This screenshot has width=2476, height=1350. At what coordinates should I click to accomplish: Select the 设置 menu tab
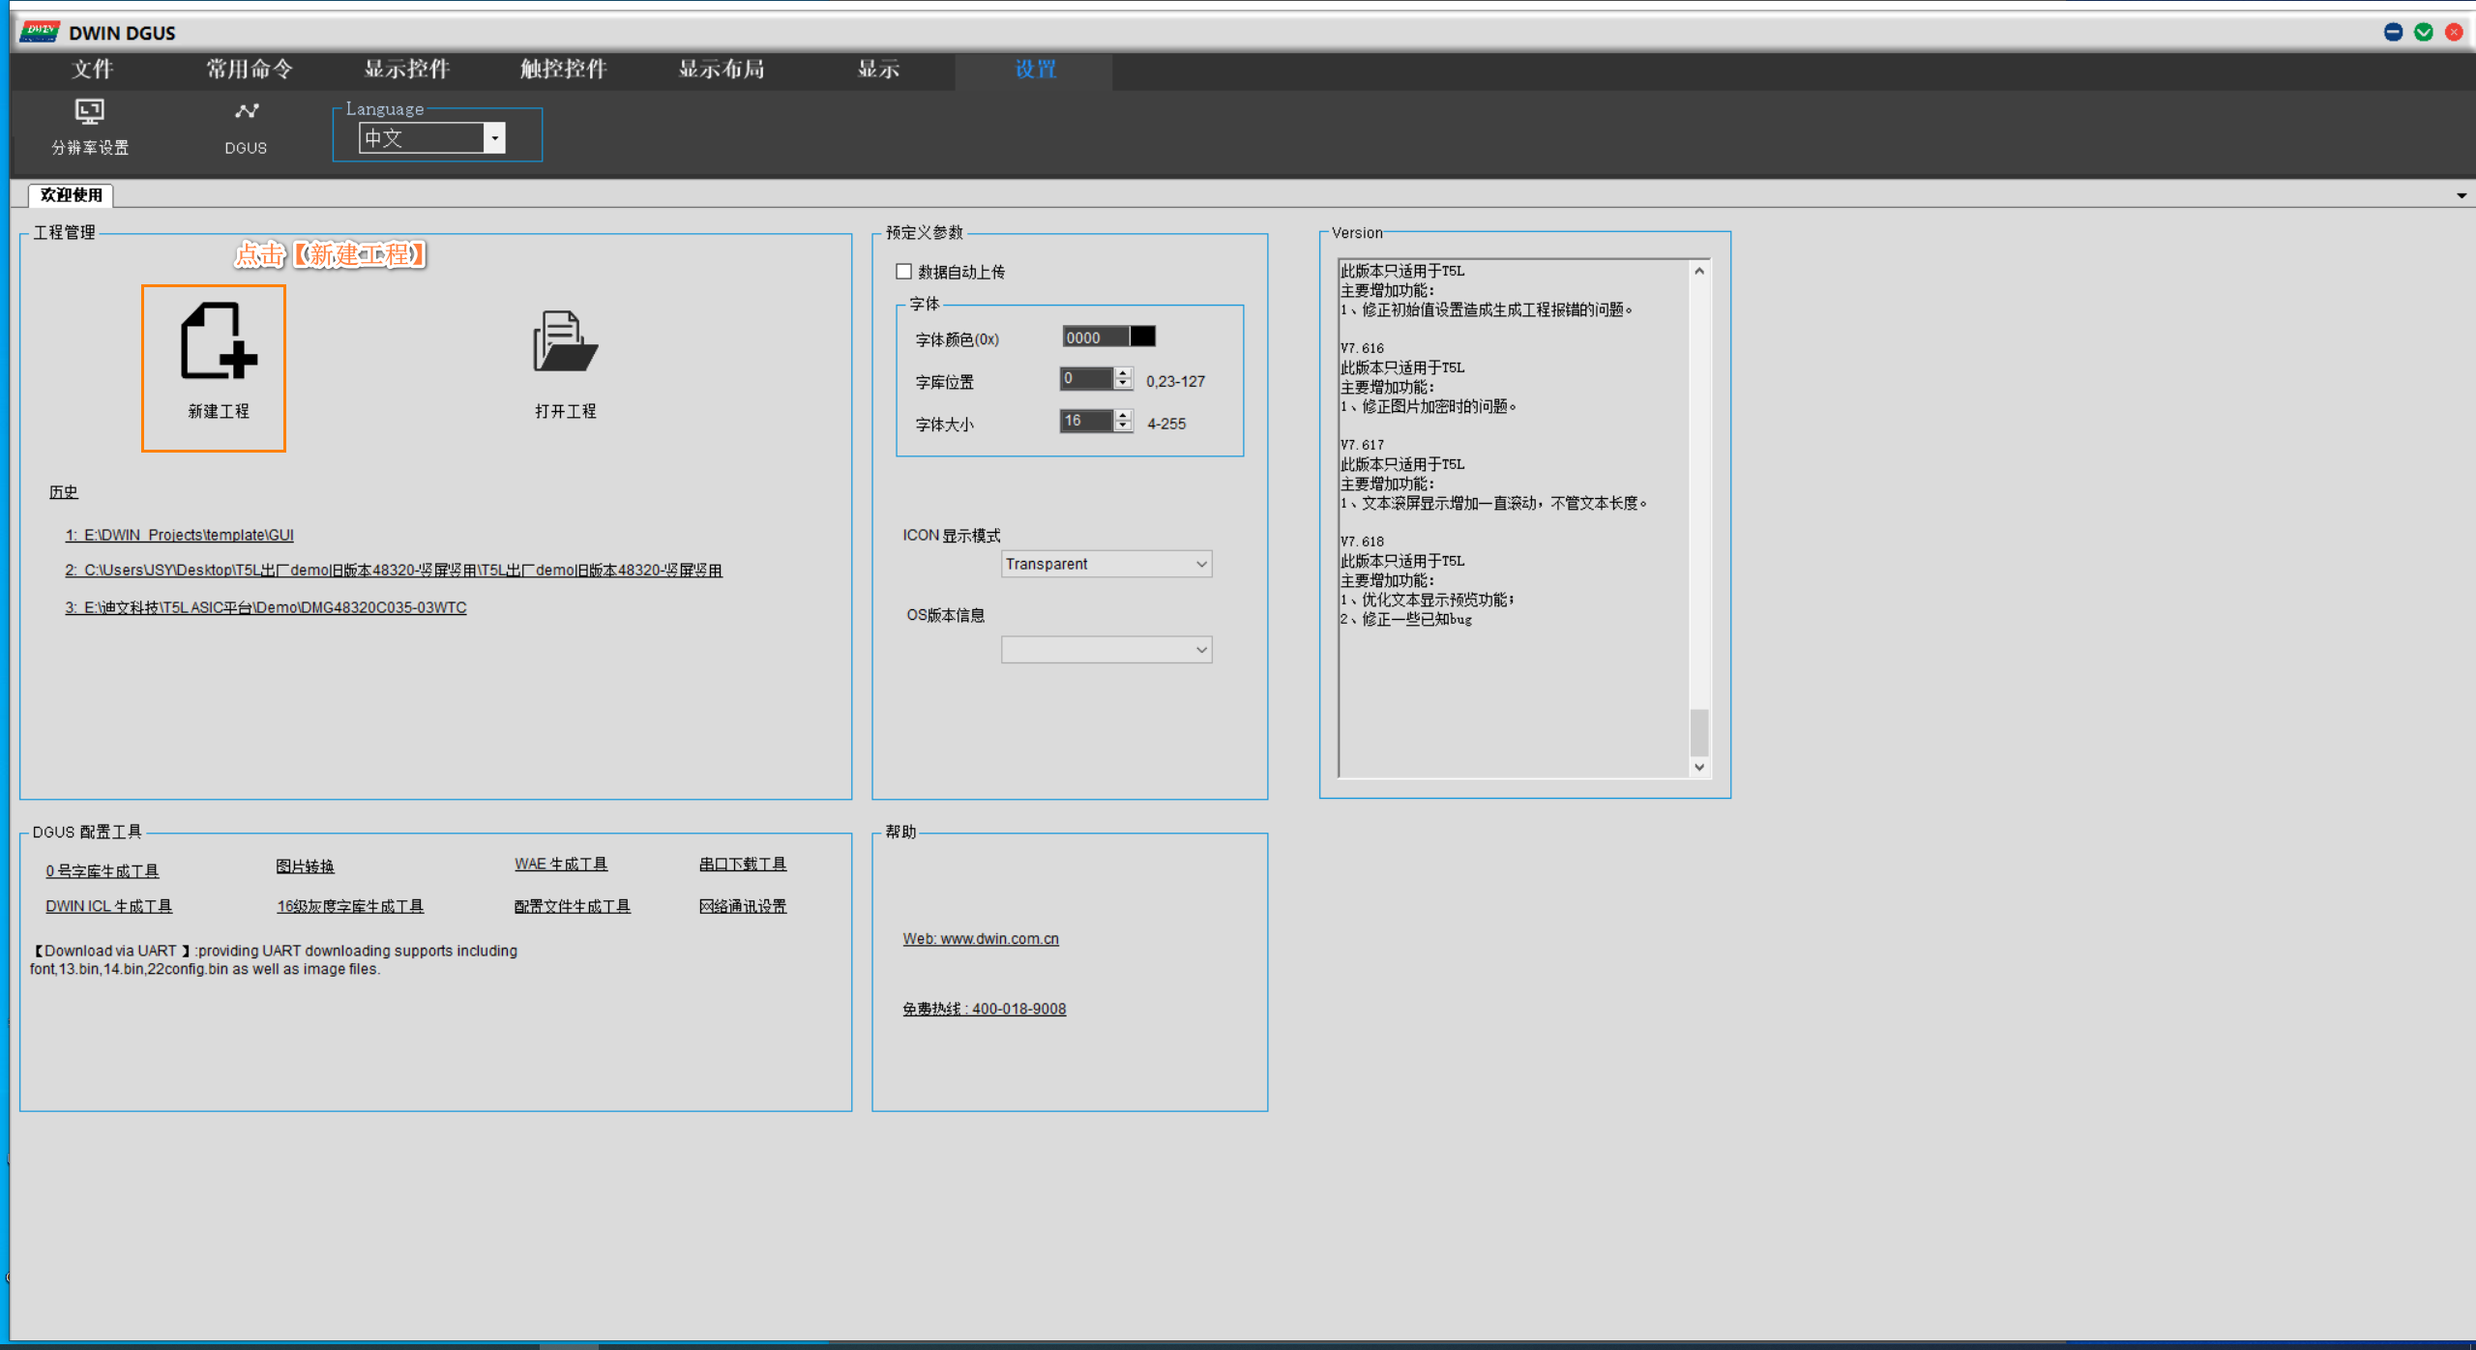click(1035, 70)
